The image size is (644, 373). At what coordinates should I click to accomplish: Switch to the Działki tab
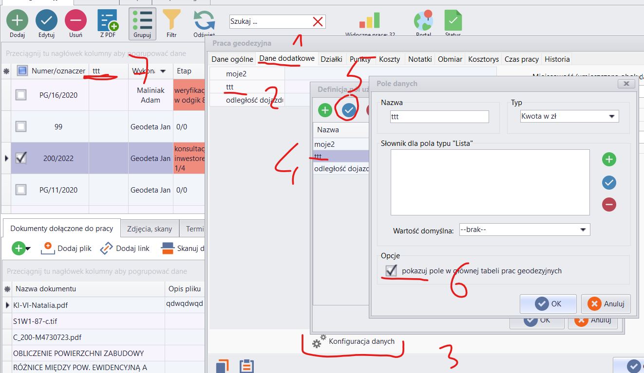[332, 59]
